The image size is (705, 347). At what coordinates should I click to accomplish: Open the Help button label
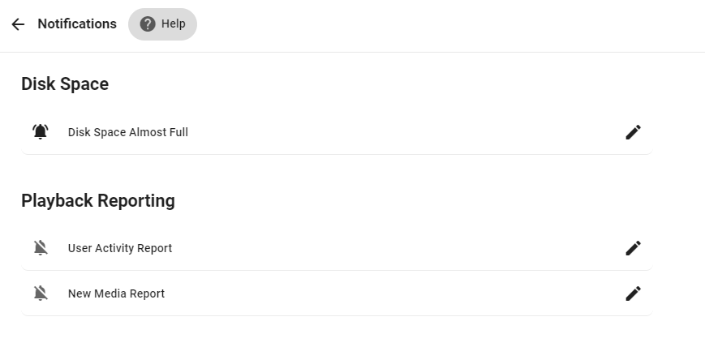pyautogui.click(x=174, y=24)
